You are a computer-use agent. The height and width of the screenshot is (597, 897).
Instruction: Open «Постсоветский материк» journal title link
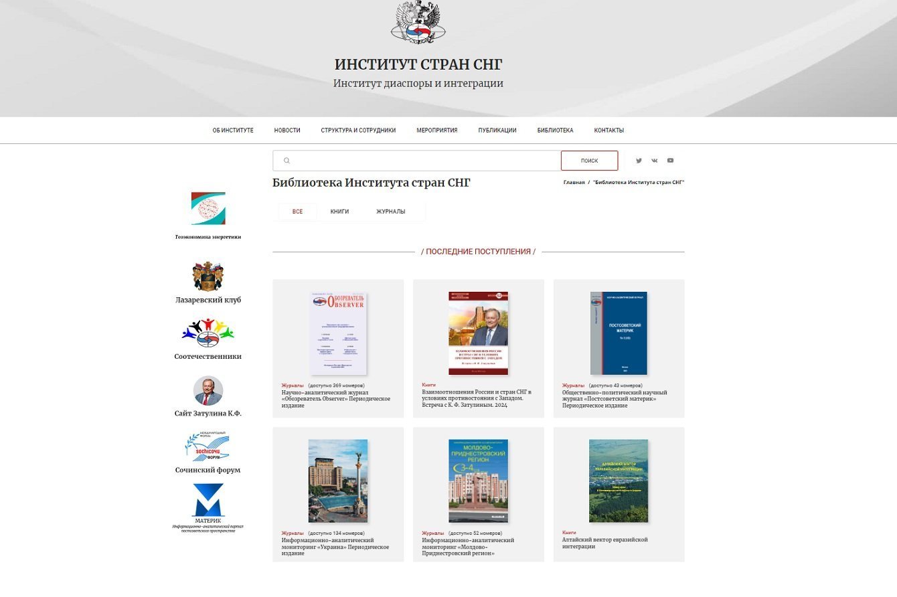[x=615, y=399]
